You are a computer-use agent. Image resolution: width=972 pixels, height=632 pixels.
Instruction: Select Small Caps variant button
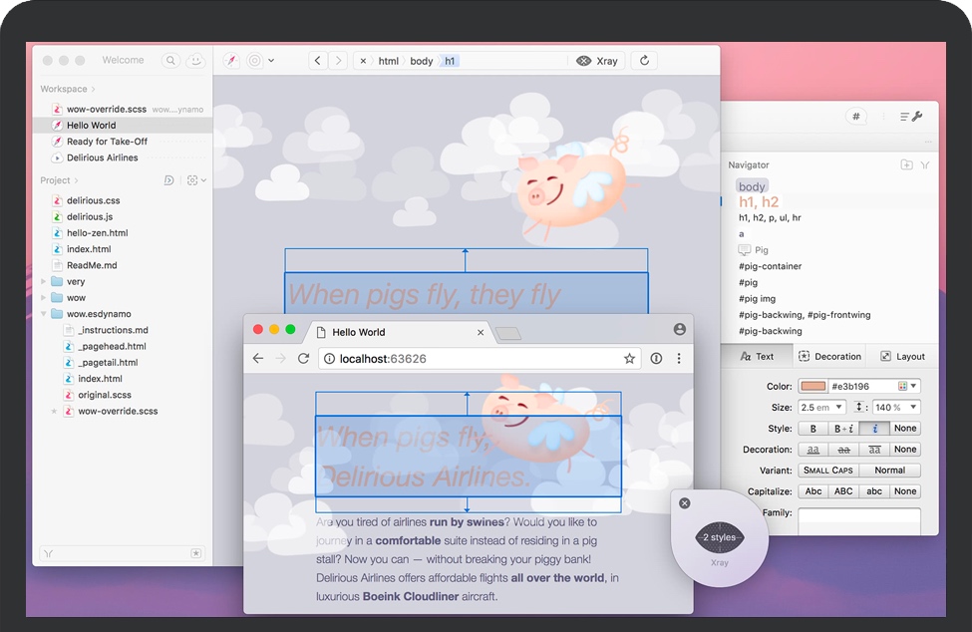pos(827,471)
